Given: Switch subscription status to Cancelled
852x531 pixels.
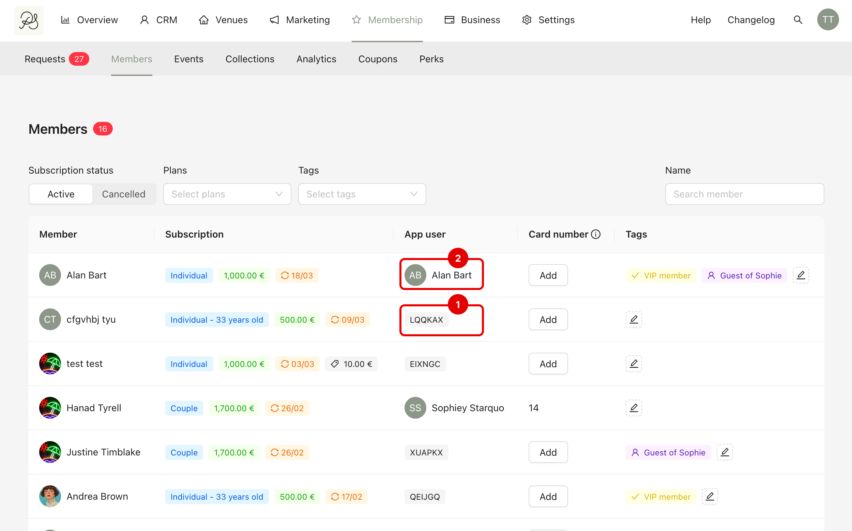Looking at the screenshot, I should tap(123, 194).
